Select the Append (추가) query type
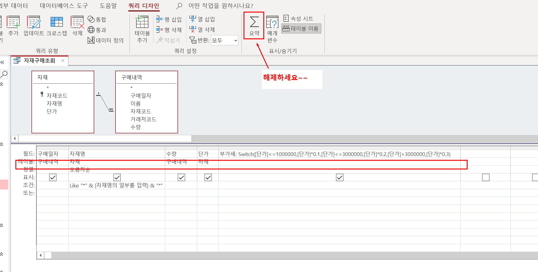The image size is (538, 272). [13, 26]
